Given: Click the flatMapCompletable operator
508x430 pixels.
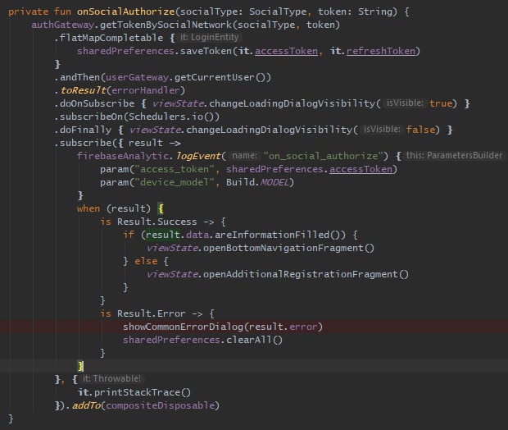Looking at the screenshot, I should (111, 38).
